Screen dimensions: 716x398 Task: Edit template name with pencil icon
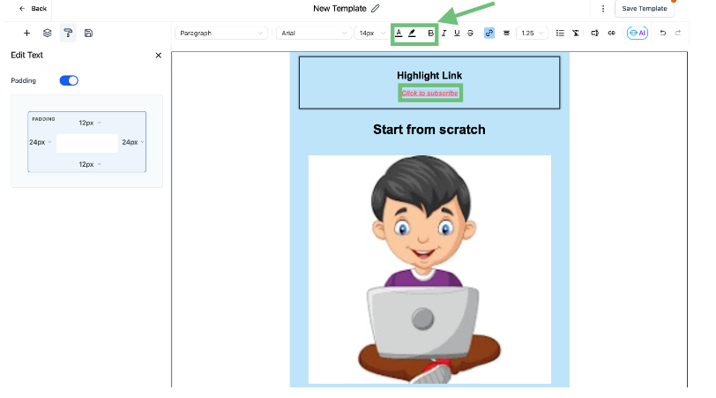[376, 8]
